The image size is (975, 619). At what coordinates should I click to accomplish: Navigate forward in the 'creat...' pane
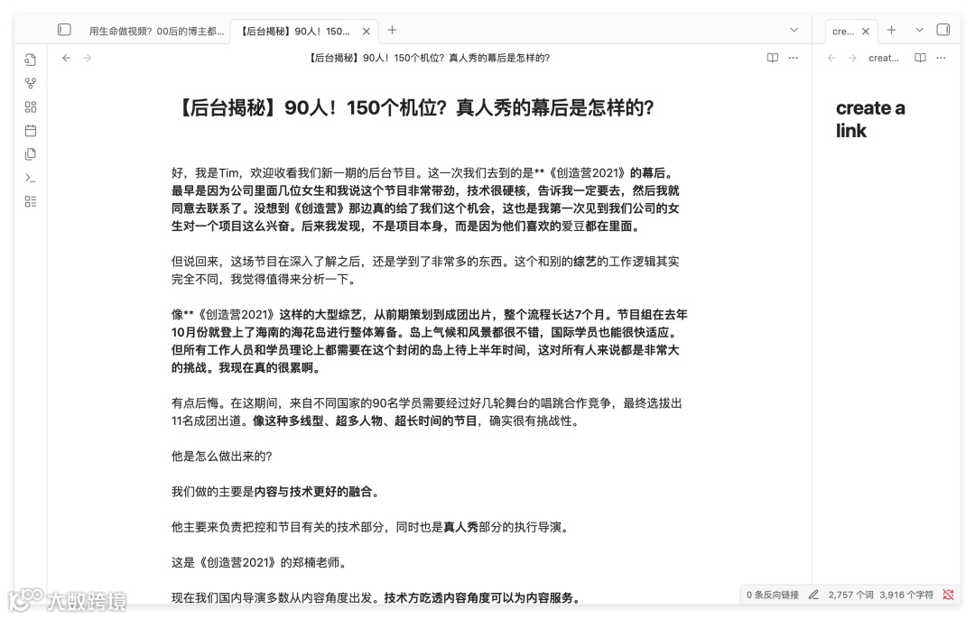pos(852,58)
